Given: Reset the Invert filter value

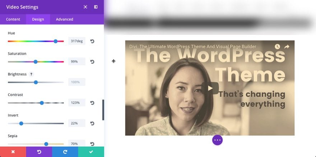Looking at the screenshot, I should click(x=92, y=123).
